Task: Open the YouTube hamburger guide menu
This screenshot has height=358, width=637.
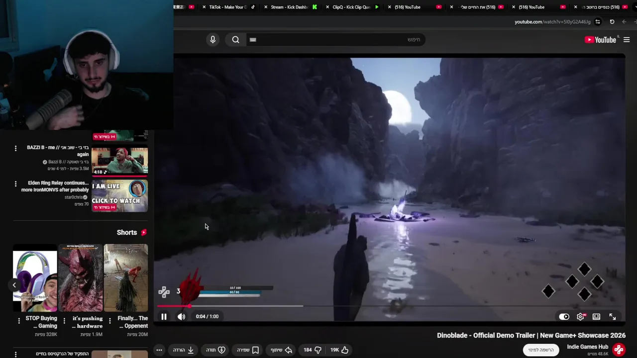Action: pyautogui.click(x=627, y=40)
